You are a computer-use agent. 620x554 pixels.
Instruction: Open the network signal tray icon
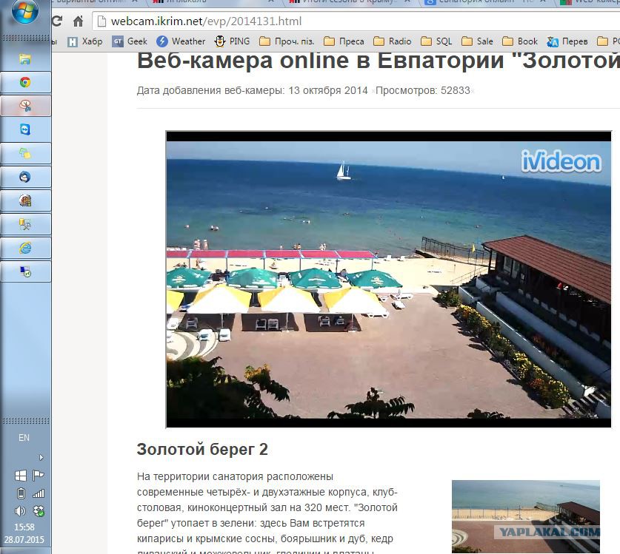tap(39, 493)
